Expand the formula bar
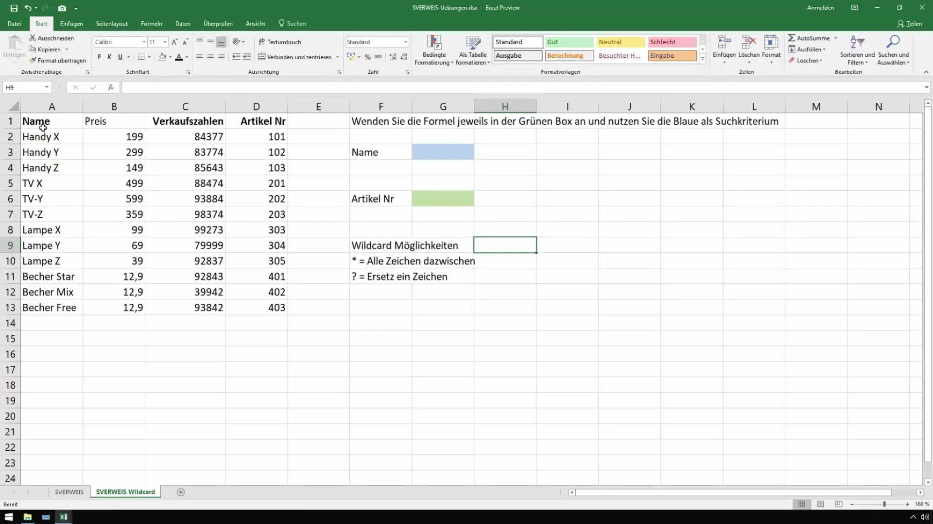Image resolution: width=933 pixels, height=524 pixels. tap(926, 87)
